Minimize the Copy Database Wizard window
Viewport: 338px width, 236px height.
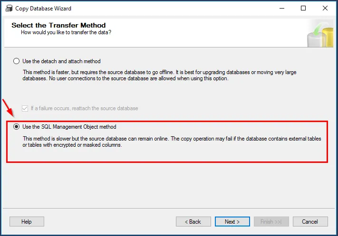point(282,8)
